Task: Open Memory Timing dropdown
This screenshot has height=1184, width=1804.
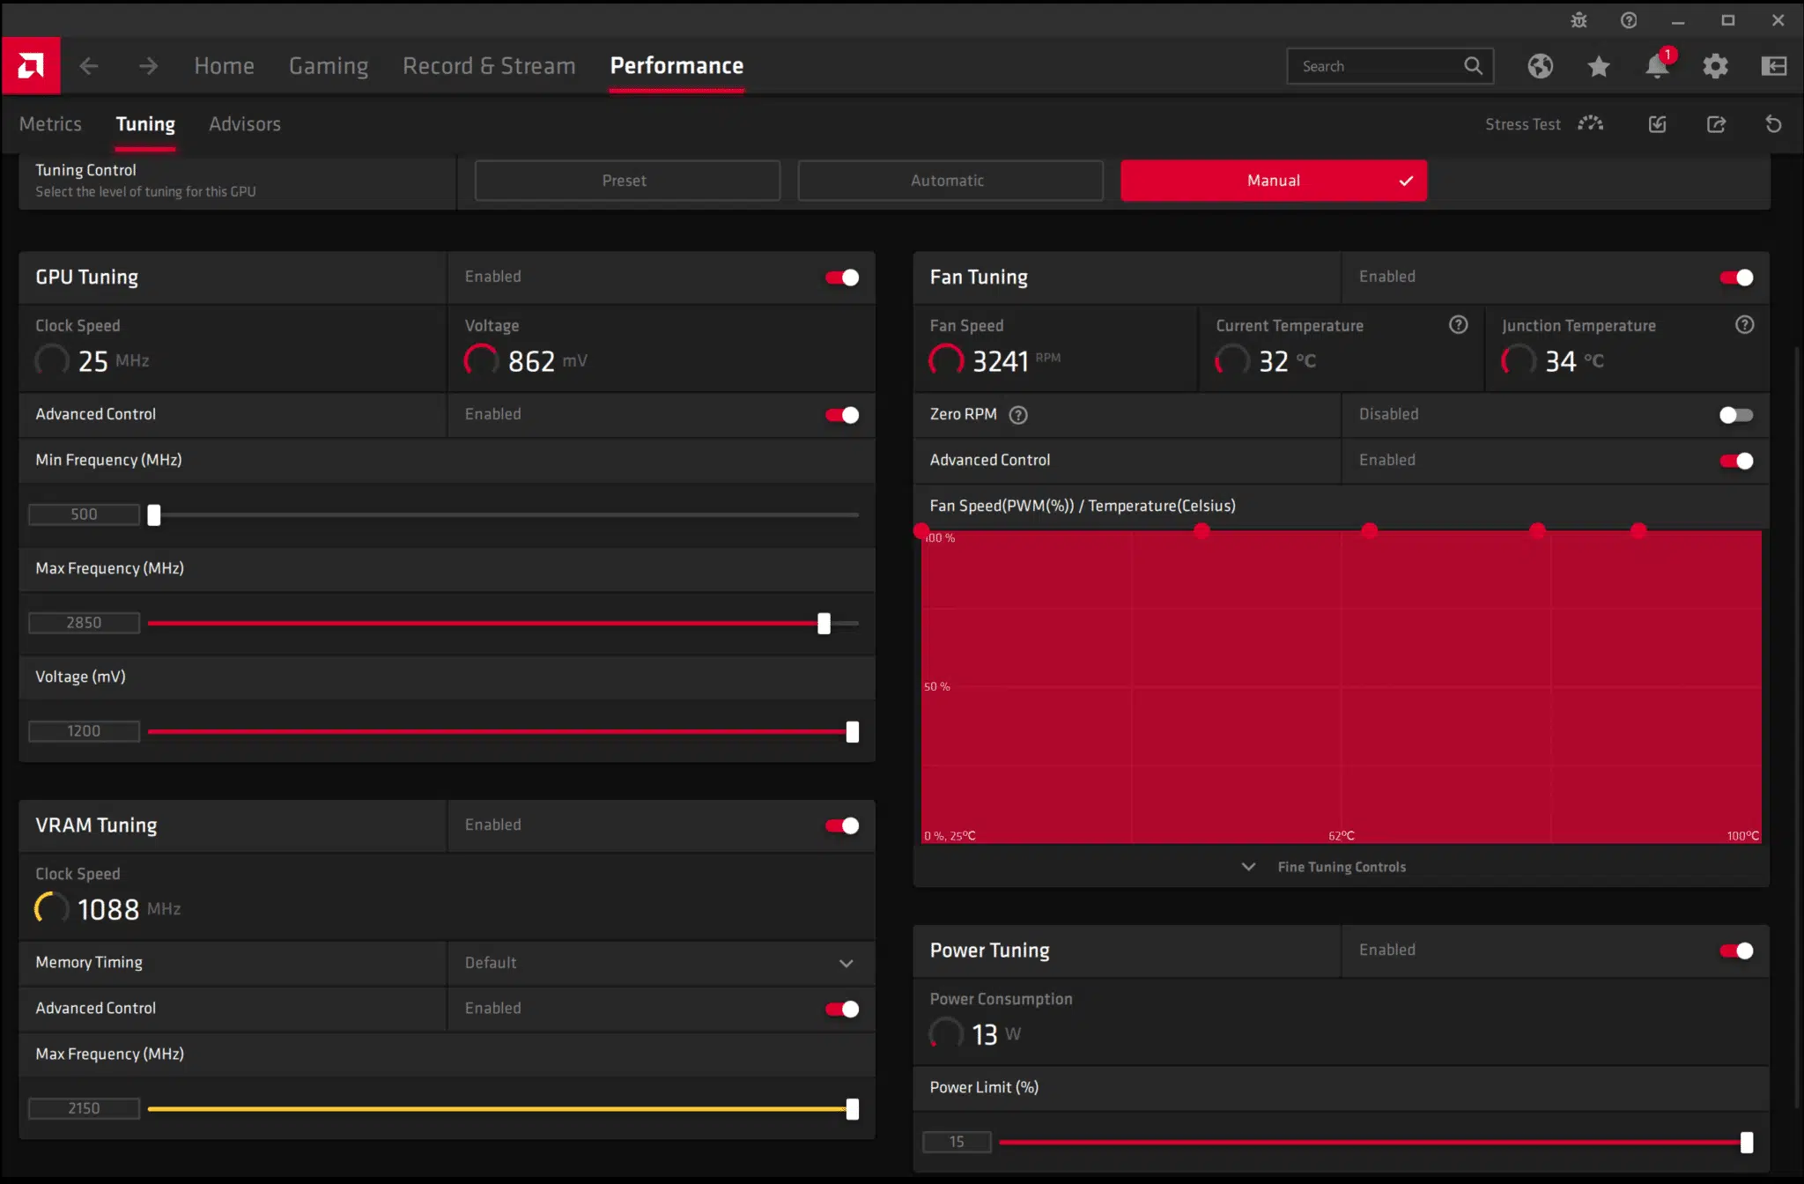Action: point(662,963)
